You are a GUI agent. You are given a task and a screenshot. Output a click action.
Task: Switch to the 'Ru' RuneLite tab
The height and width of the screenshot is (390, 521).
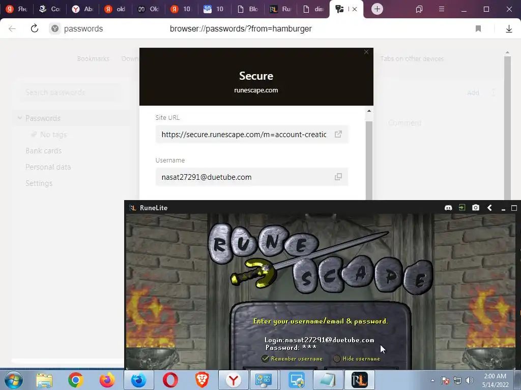[280, 9]
